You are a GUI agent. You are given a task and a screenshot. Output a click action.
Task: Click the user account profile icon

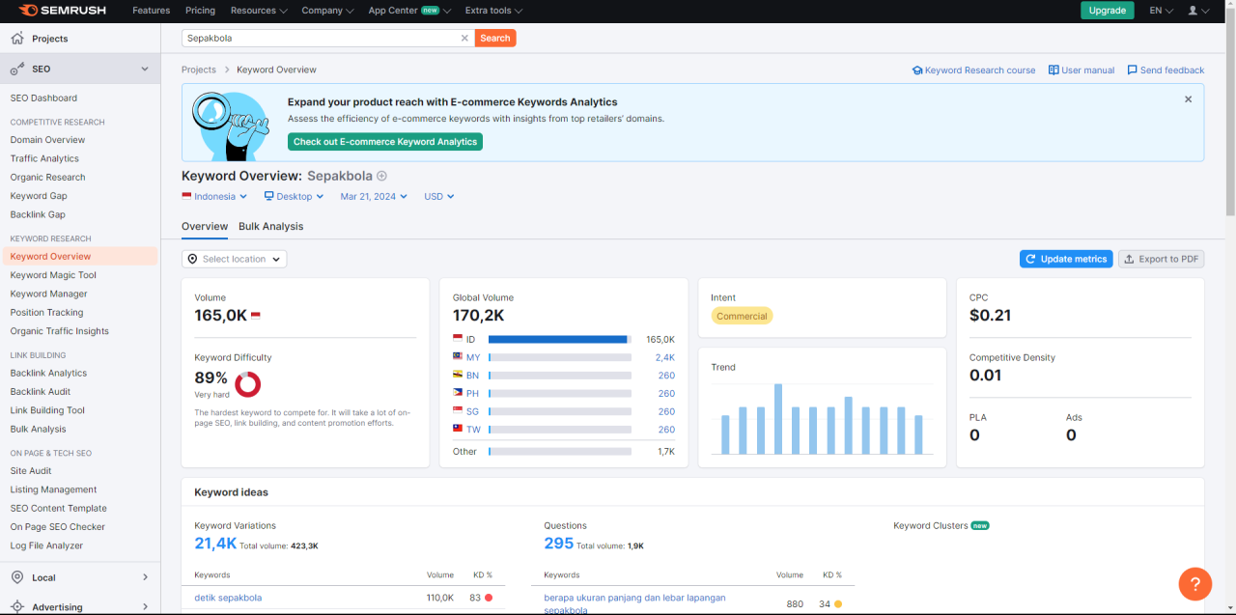(1194, 11)
